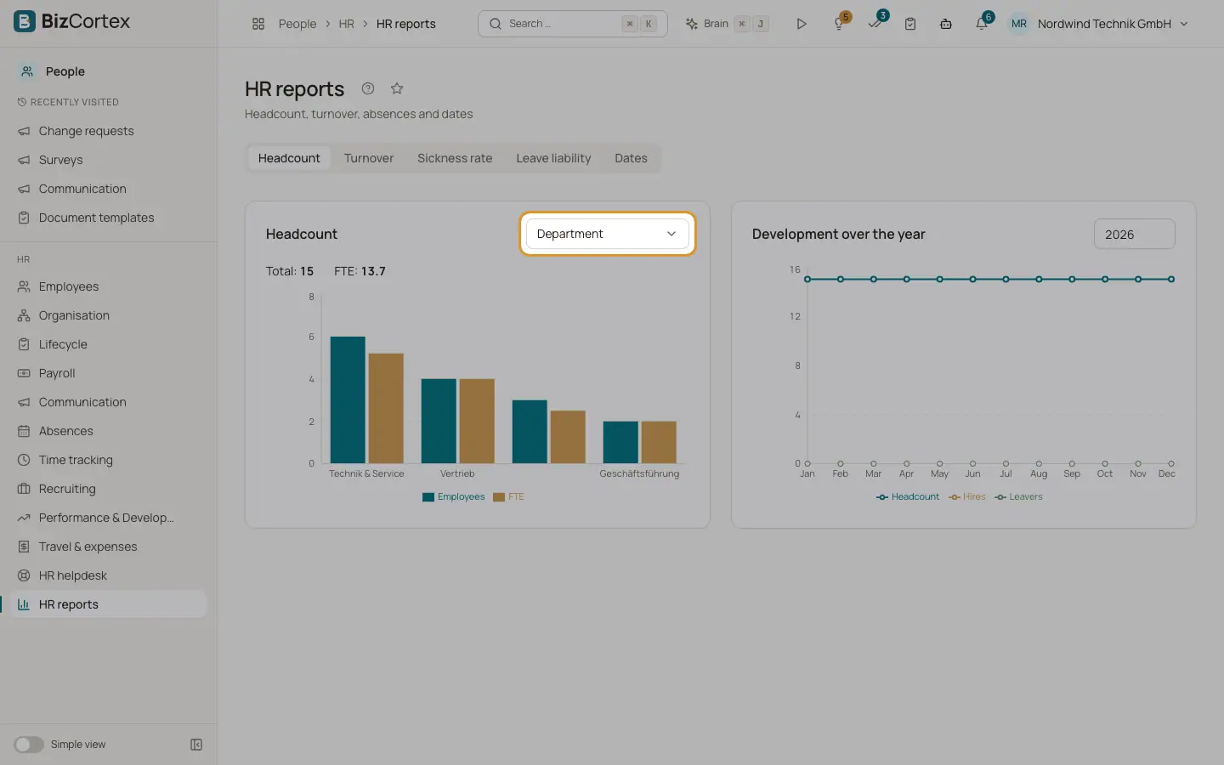This screenshot has width=1224, height=765.
Task: Switch to the Sickness rate tab
Action: (455, 158)
